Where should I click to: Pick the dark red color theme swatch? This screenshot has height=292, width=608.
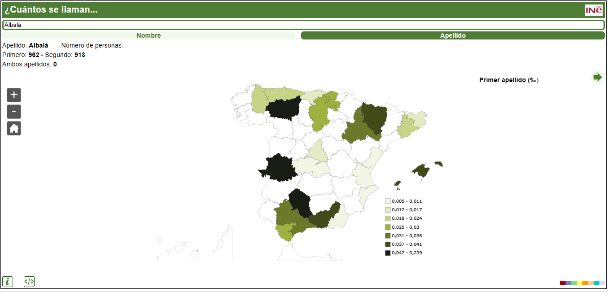(563, 283)
